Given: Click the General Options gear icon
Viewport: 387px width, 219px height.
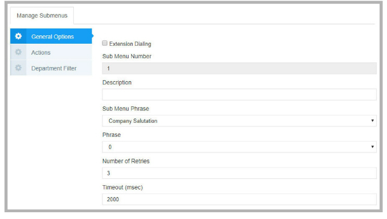Looking at the screenshot, I should point(18,36).
